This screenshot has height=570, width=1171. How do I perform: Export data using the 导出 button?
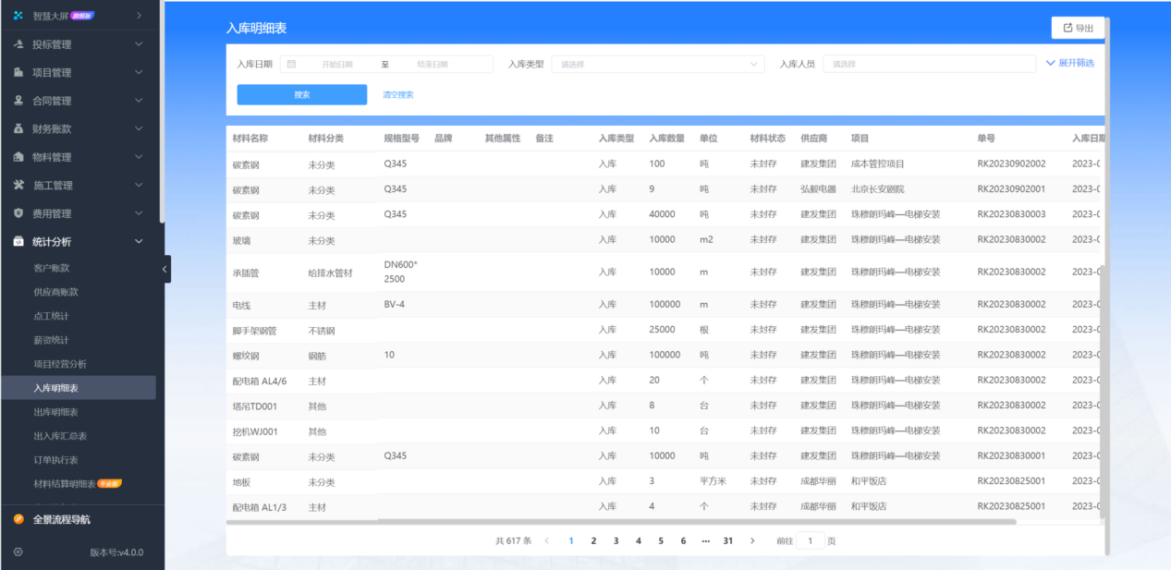[1078, 27]
